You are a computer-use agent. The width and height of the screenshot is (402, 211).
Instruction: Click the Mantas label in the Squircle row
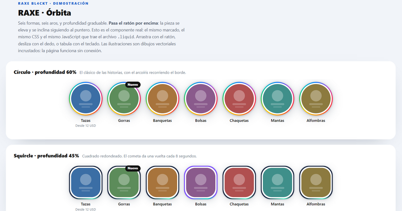[x=277, y=204]
